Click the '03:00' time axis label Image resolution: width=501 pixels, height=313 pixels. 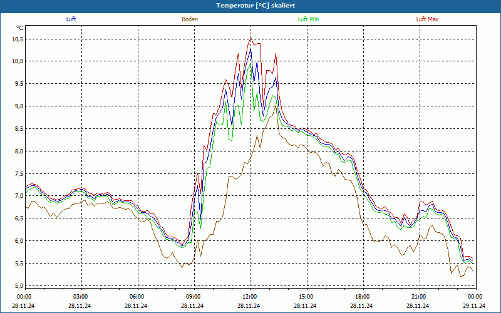pyautogui.click(x=81, y=297)
